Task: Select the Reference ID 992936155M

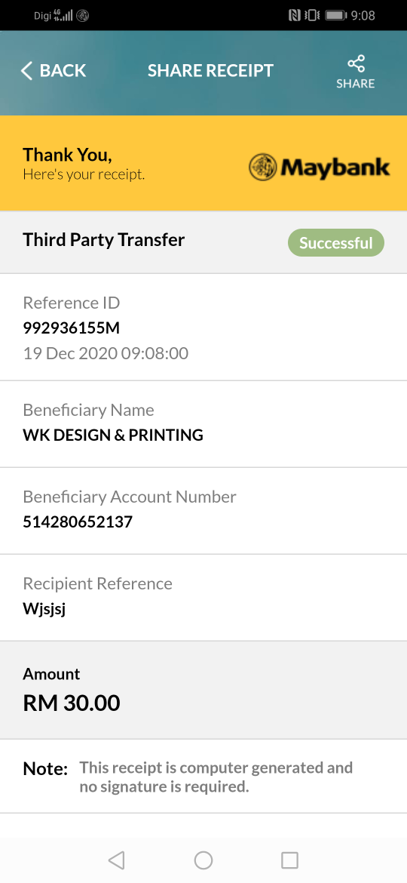Action: tap(72, 328)
